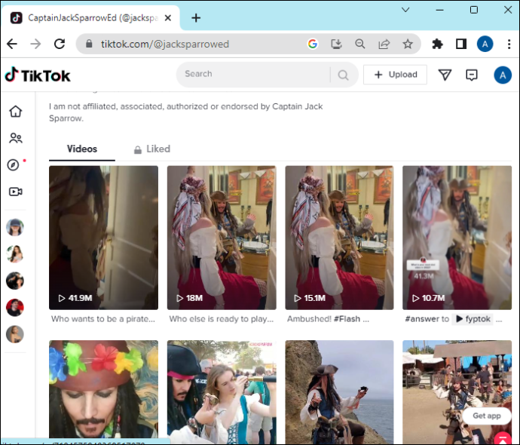This screenshot has height=445, width=520.
Task: Open the Explore compass sidebar icon
Action: click(x=14, y=165)
